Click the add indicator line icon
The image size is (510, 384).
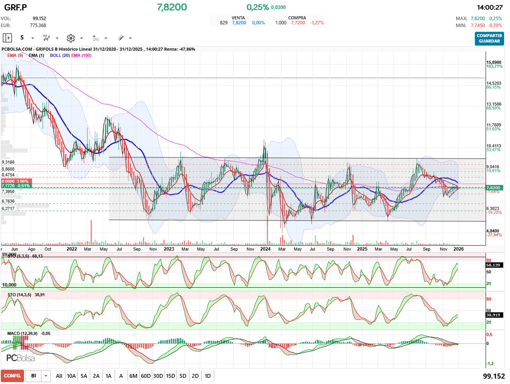pyautogui.click(x=96, y=38)
